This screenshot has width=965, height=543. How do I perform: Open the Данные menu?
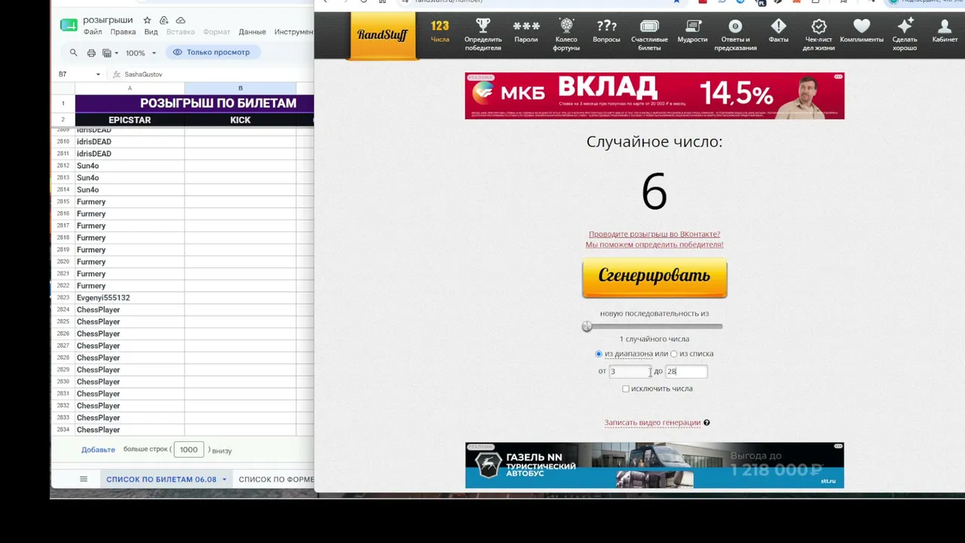252,32
